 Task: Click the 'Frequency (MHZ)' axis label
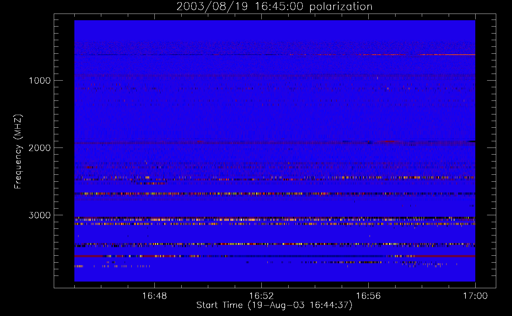coord(18,152)
